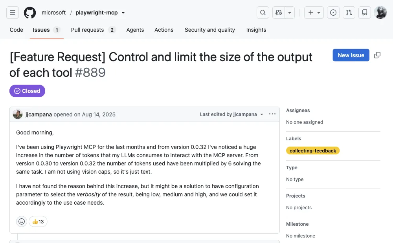
Task: Open Copilot chat icon
Action: (279, 13)
